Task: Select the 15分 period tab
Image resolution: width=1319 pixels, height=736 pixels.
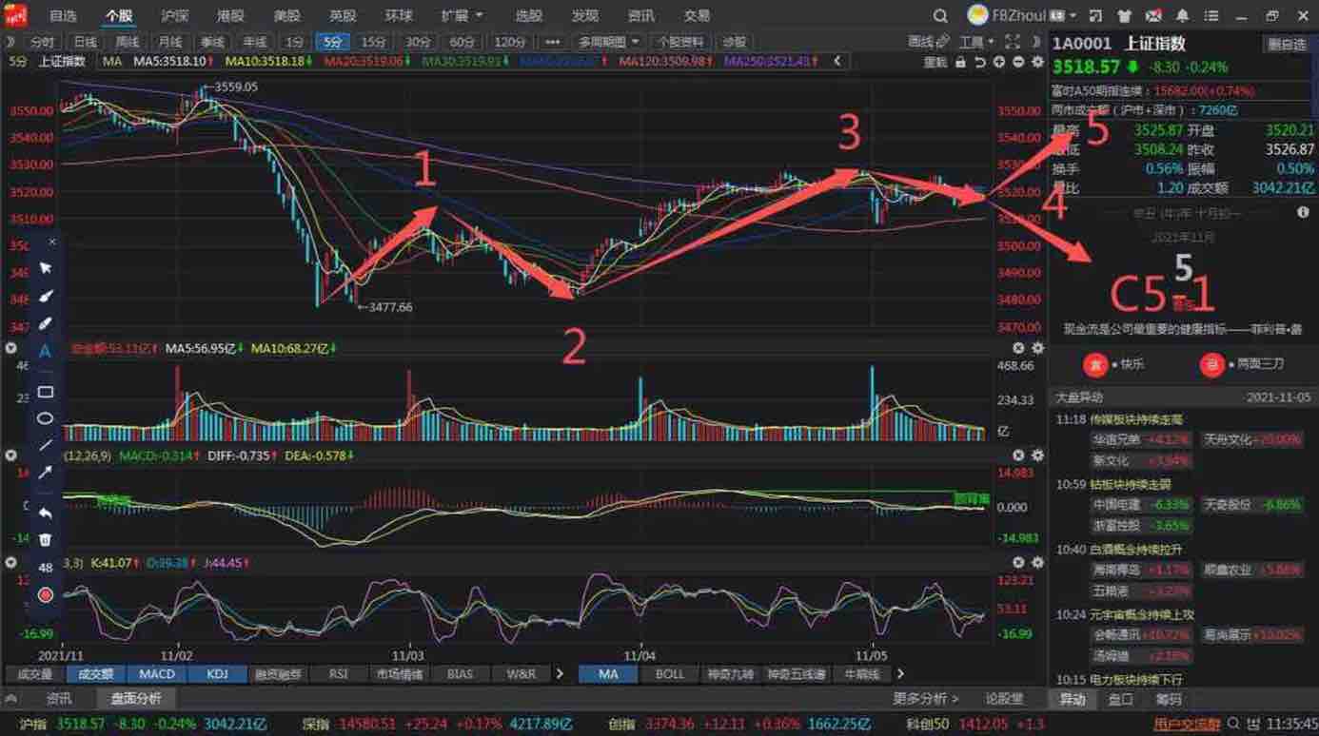Action: [x=374, y=42]
